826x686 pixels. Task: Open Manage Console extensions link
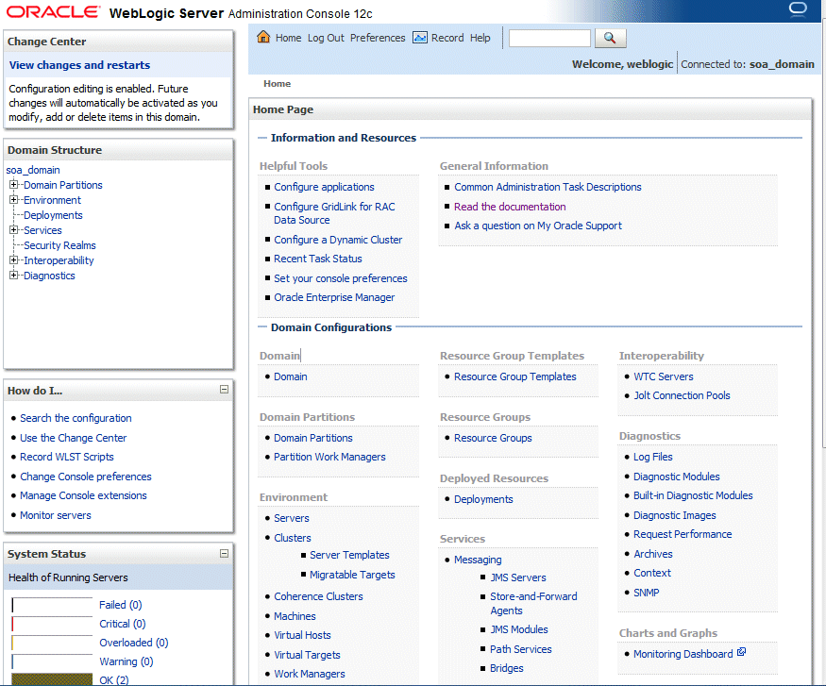[83, 495]
